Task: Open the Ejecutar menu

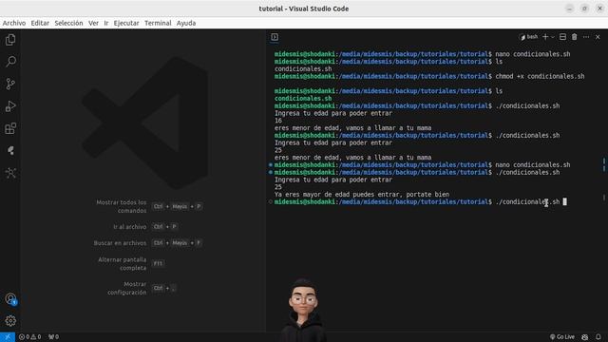Action: pos(126,23)
